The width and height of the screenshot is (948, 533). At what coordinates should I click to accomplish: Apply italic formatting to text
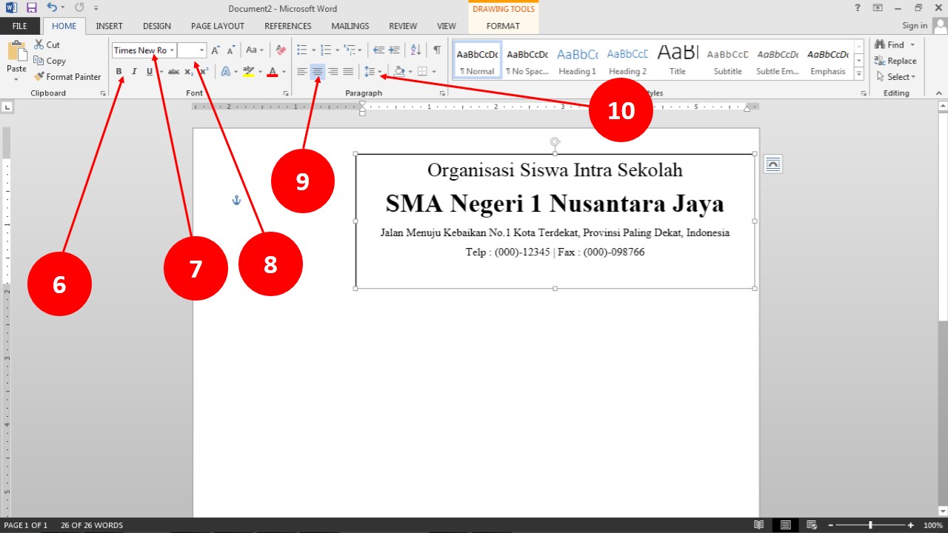click(x=134, y=72)
